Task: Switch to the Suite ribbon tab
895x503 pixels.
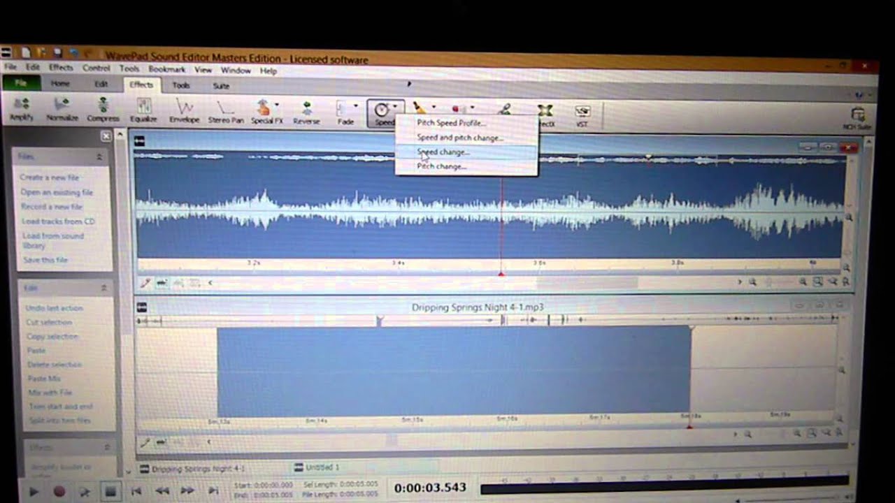Action: click(x=221, y=86)
